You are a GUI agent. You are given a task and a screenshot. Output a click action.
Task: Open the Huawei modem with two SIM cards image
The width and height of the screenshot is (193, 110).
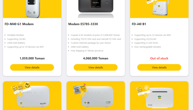tap(96, 96)
